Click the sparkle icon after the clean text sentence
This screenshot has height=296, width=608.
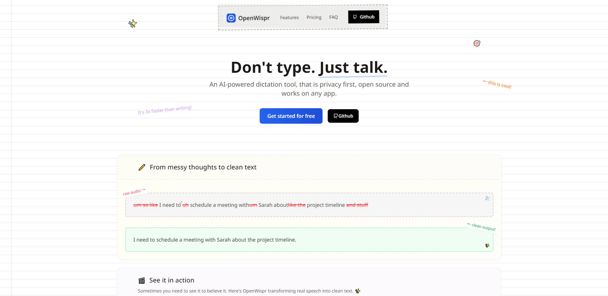click(357, 291)
